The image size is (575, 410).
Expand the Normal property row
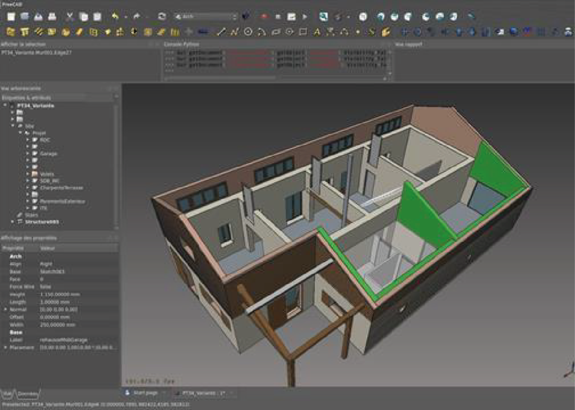tap(5, 310)
